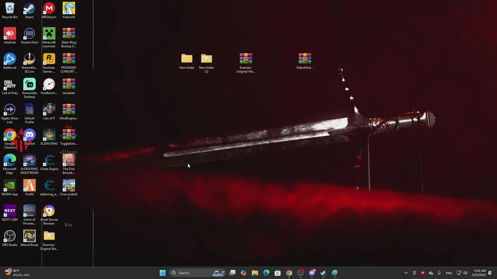
Task: Select the Minecraft Launcher icon
Action: 49,38
